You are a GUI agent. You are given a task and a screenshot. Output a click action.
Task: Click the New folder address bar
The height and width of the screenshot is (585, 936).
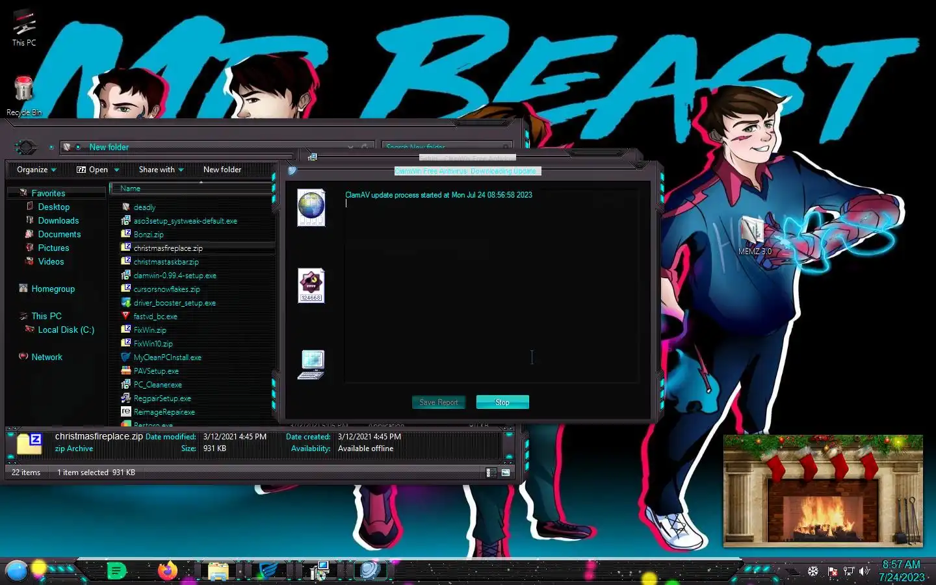(218, 148)
